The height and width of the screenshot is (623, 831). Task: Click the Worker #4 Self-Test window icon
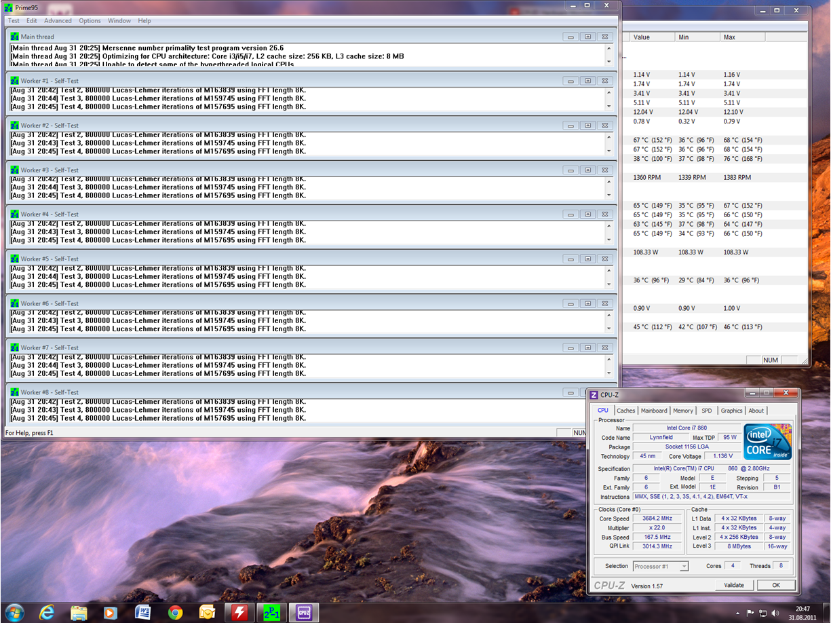point(14,214)
